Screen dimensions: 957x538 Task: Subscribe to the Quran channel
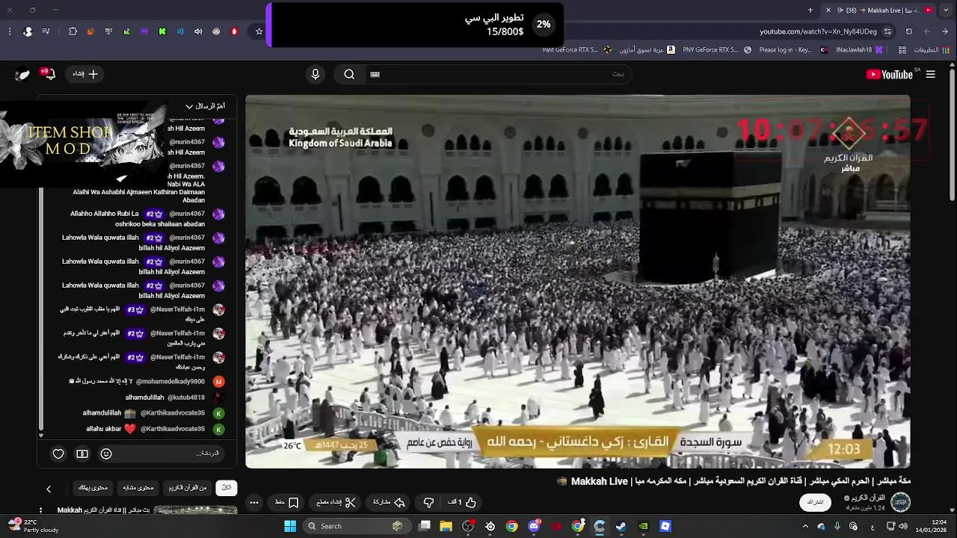coord(816,502)
